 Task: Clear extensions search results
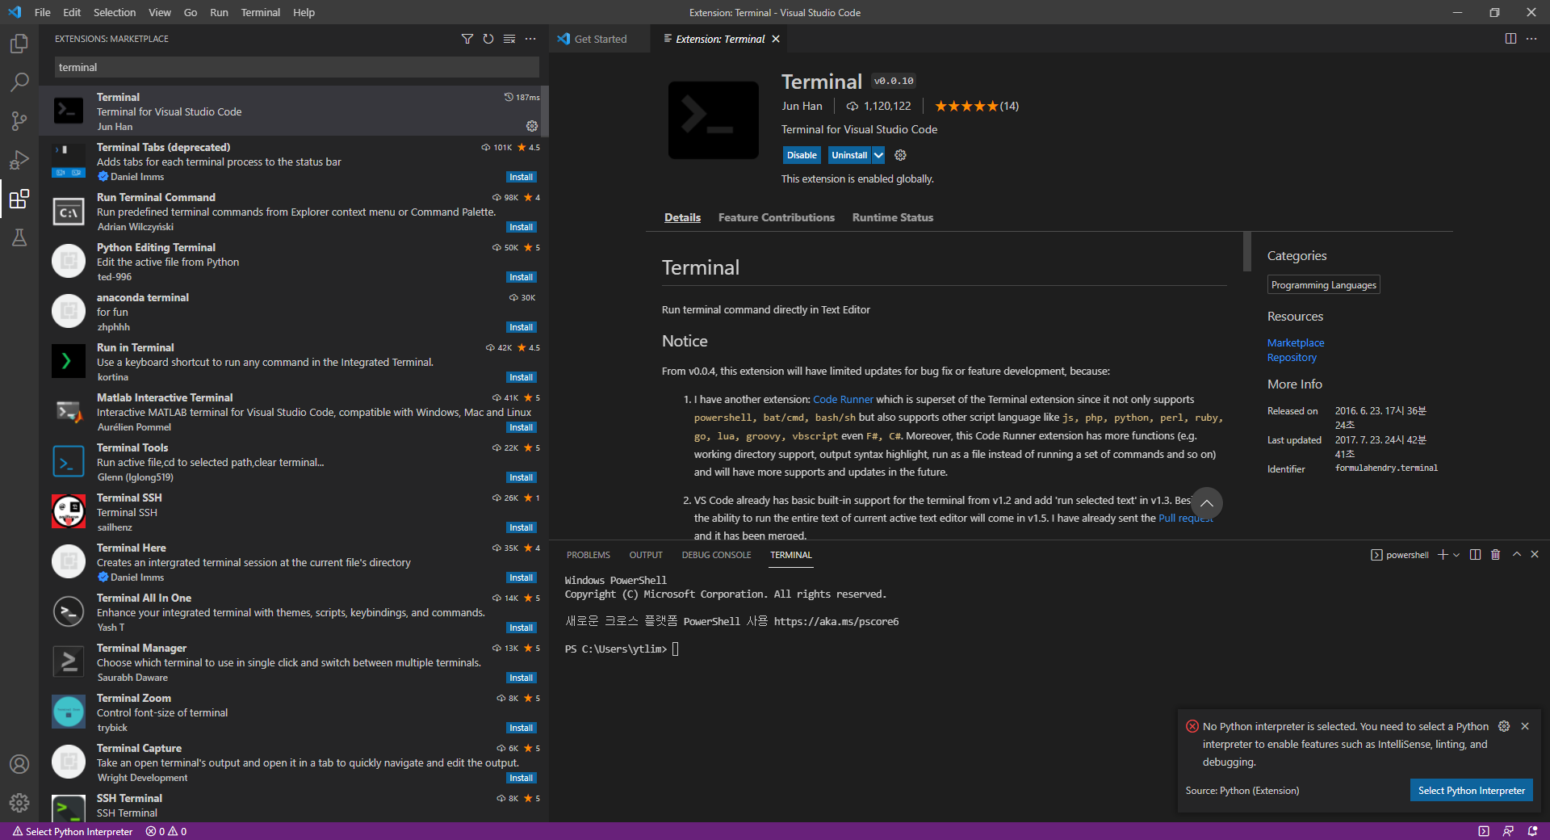pyautogui.click(x=509, y=39)
